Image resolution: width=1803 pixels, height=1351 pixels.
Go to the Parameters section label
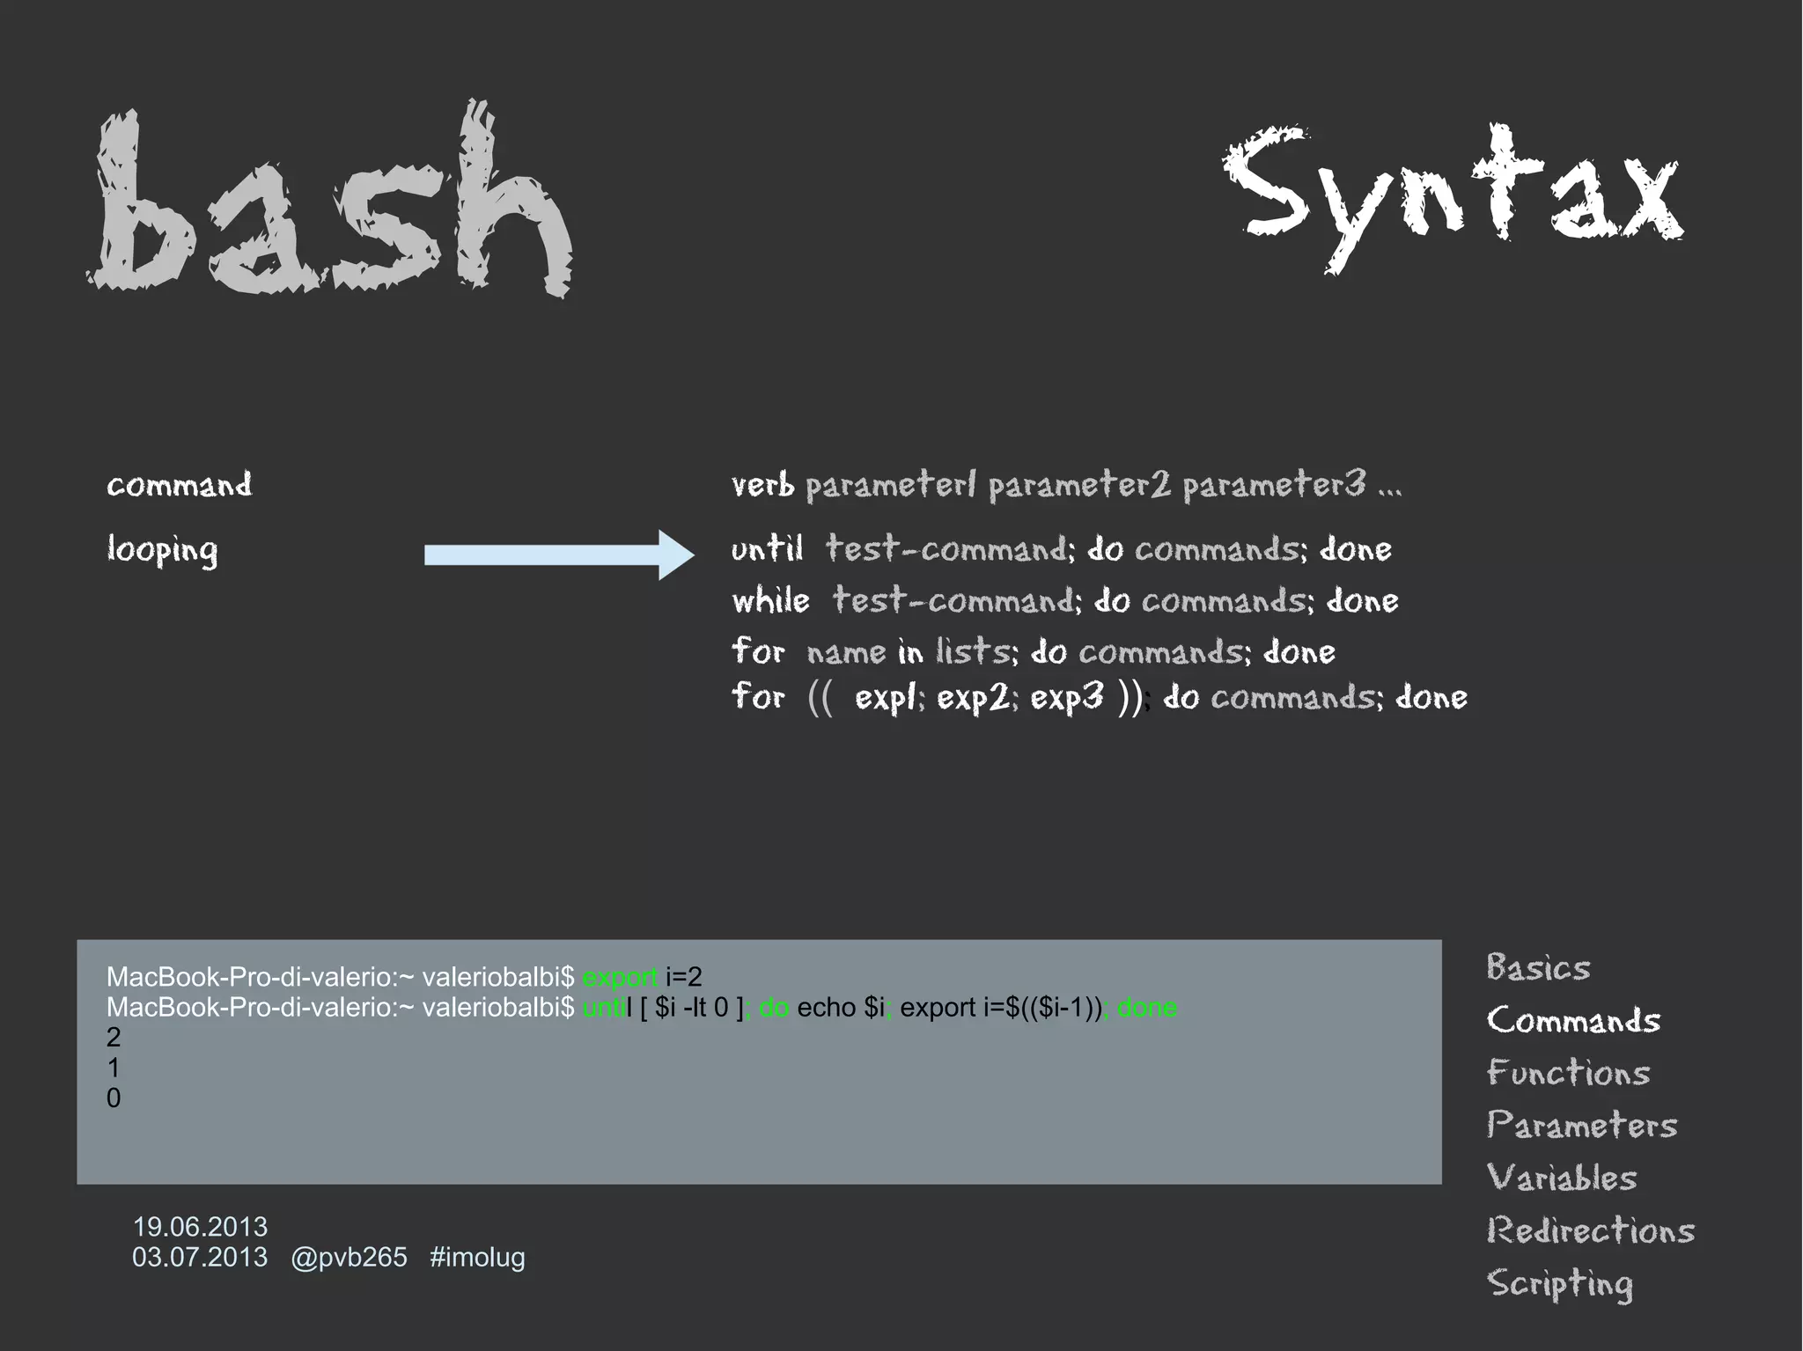pos(1582,1125)
